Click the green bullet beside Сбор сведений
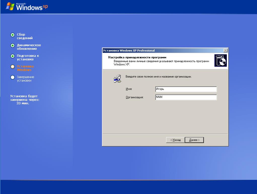The width and height of the screenshot is (257, 194). coord(12,35)
